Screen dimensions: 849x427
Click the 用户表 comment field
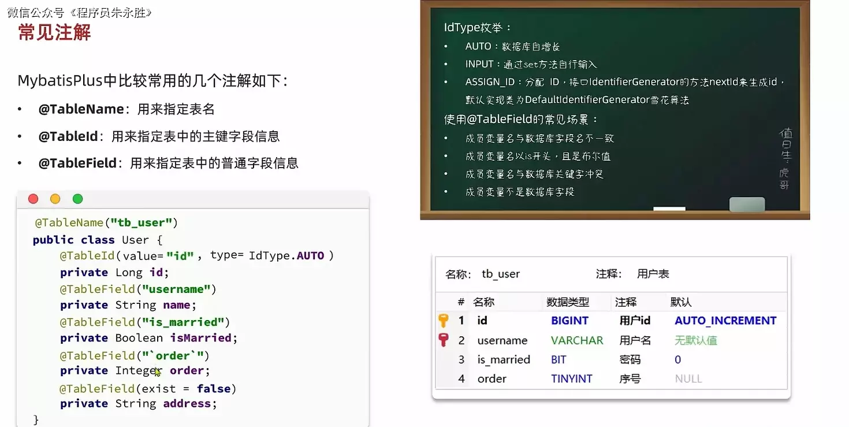653,274
